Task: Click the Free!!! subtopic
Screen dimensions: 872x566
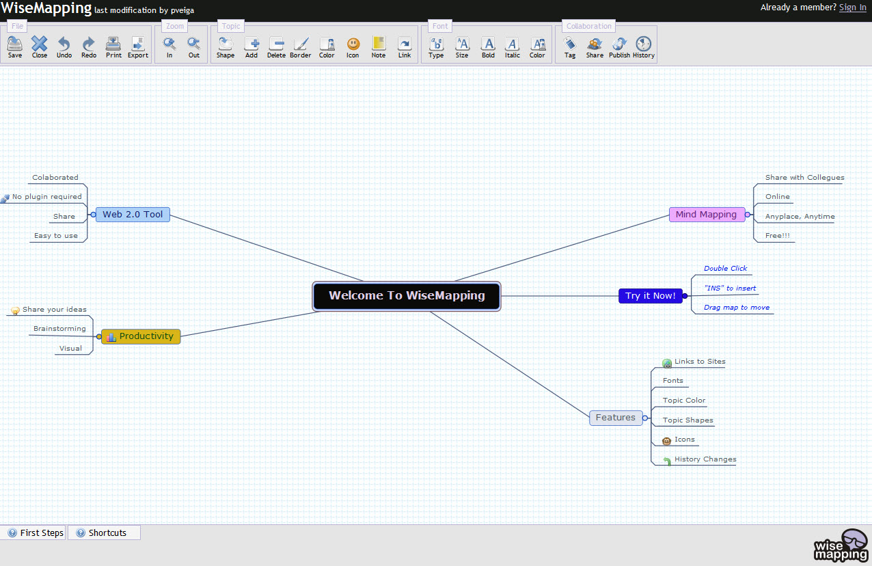Action: pyautogui.click(x=778, y=235)
